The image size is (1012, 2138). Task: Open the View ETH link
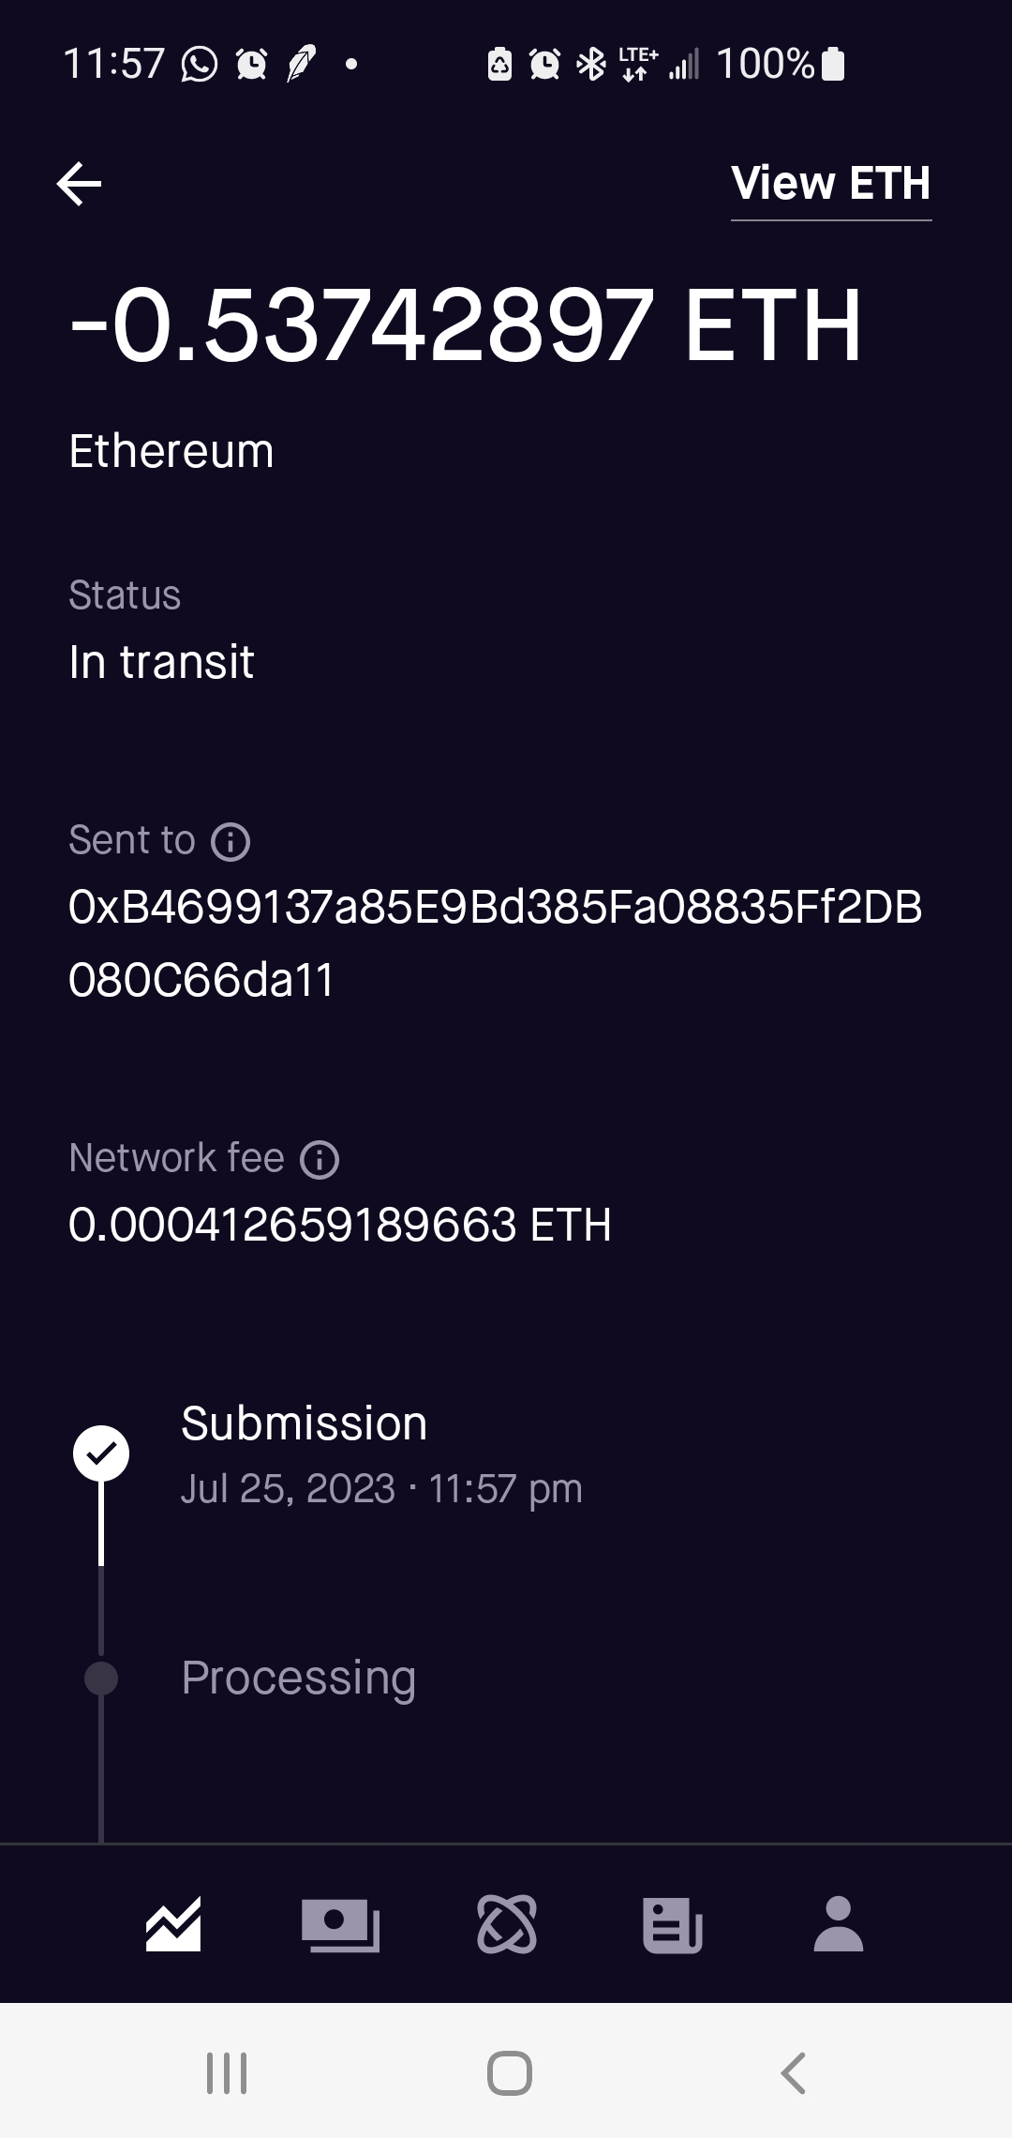pyautogui.click(x=830, y=184)
